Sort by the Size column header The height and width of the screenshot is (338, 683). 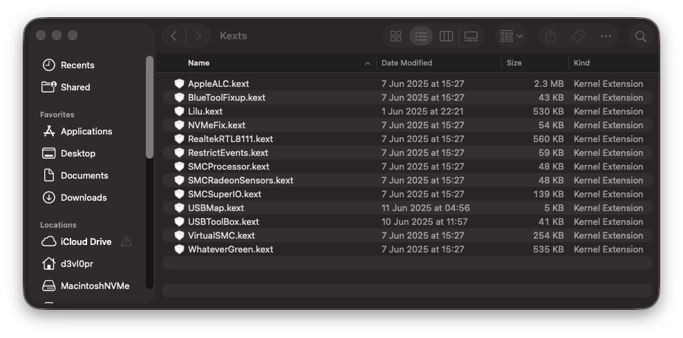tap(514, 63)
